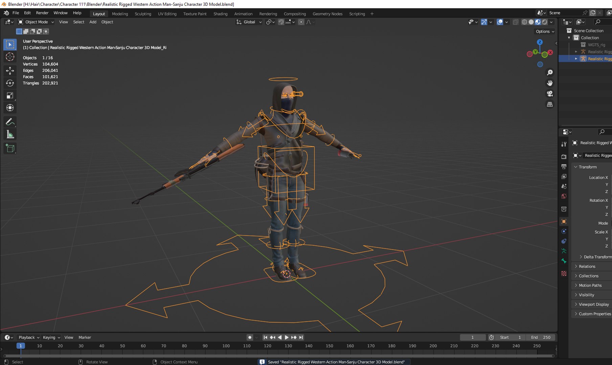This screenshot has width=612, height=365.
Task: Collapse the Transform panel
Action: click(588, 167)
